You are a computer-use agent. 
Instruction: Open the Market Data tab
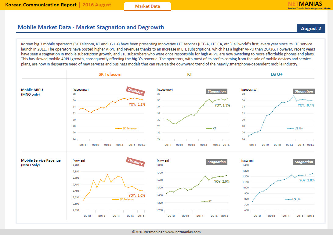[147, 6]
